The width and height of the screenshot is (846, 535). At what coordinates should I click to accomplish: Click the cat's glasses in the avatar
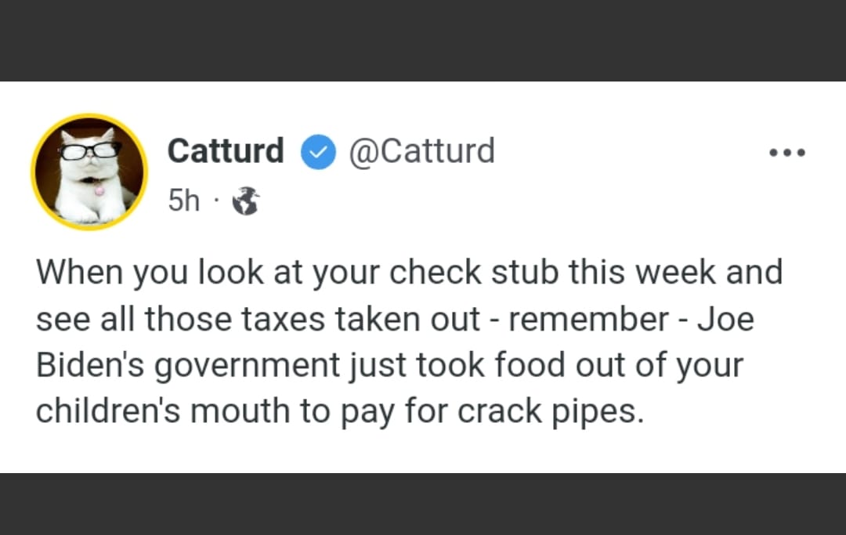click(x=88, y=150)
